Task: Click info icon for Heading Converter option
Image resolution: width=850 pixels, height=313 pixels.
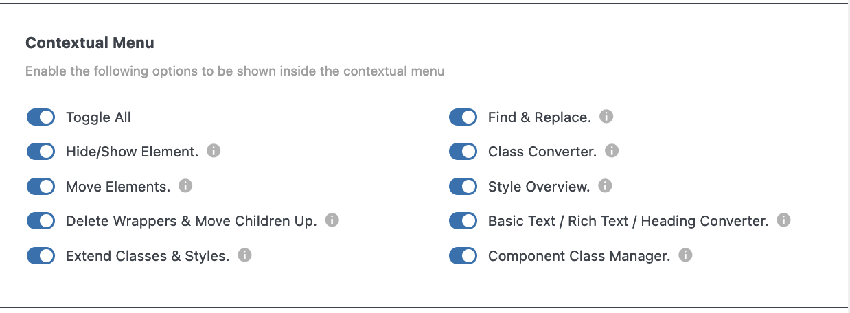Action: click(x=783, y=220)
